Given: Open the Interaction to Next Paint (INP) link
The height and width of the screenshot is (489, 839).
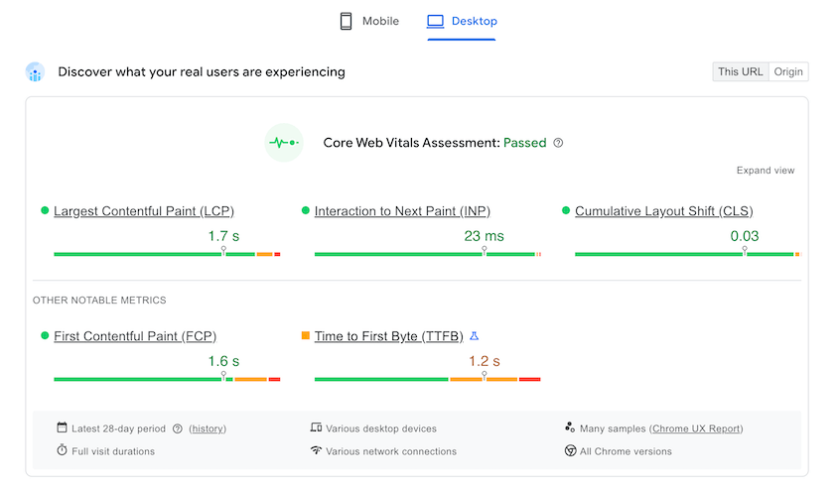Looking at the screenshot, I should point(402,211).
